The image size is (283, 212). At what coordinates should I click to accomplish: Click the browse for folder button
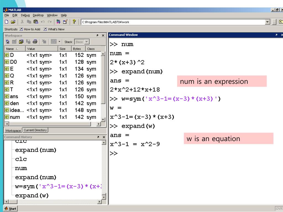click(x=274, y=22)
